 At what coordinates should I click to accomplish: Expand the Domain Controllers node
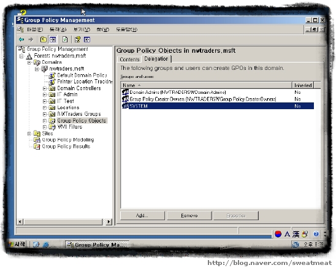click(44, 88)
